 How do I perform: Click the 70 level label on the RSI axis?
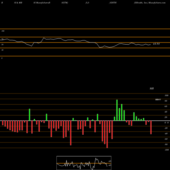(2, 39)
